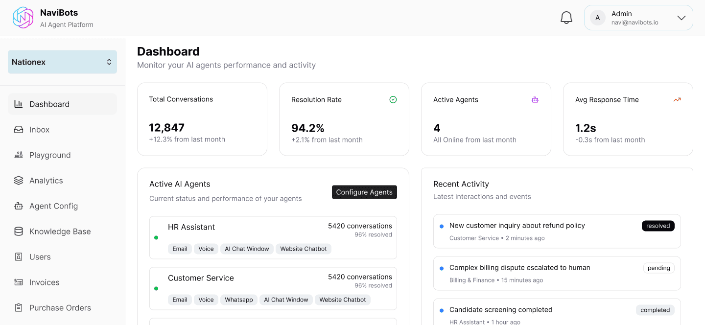Open the HR Assistant agent card

273,237
